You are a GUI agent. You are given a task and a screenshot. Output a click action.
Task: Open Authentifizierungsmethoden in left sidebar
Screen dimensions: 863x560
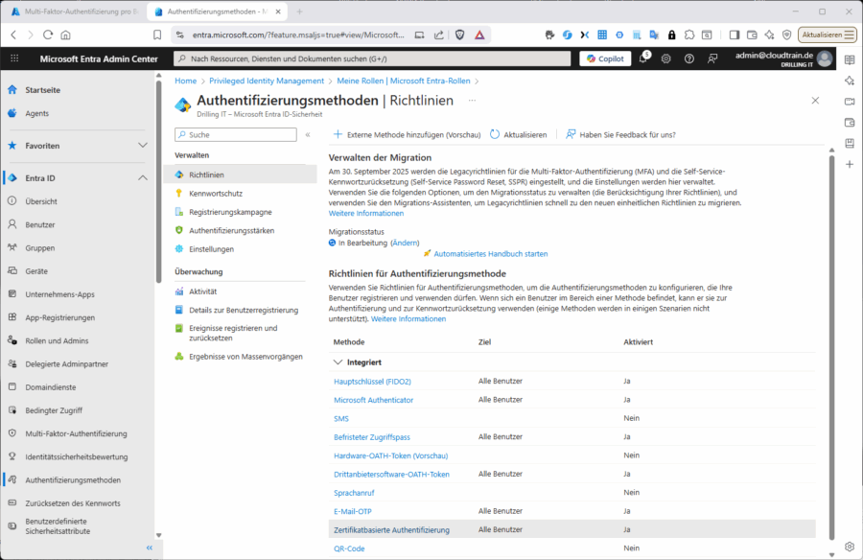73,480
